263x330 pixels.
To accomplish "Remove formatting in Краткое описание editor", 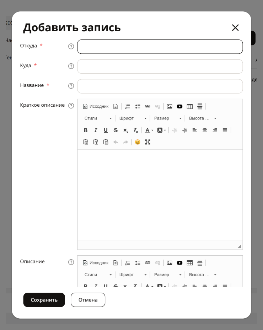I will 136,130.
